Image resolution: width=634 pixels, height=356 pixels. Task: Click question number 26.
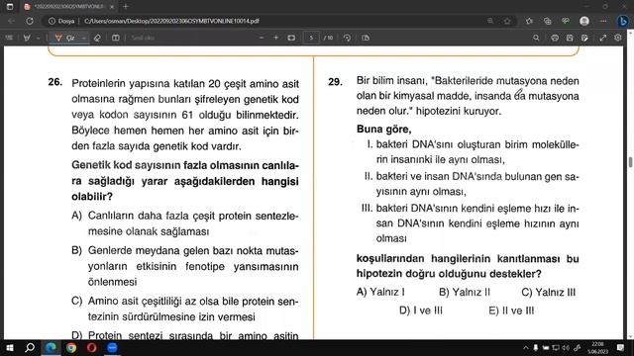pyautogui.click(x=55, y=82)
